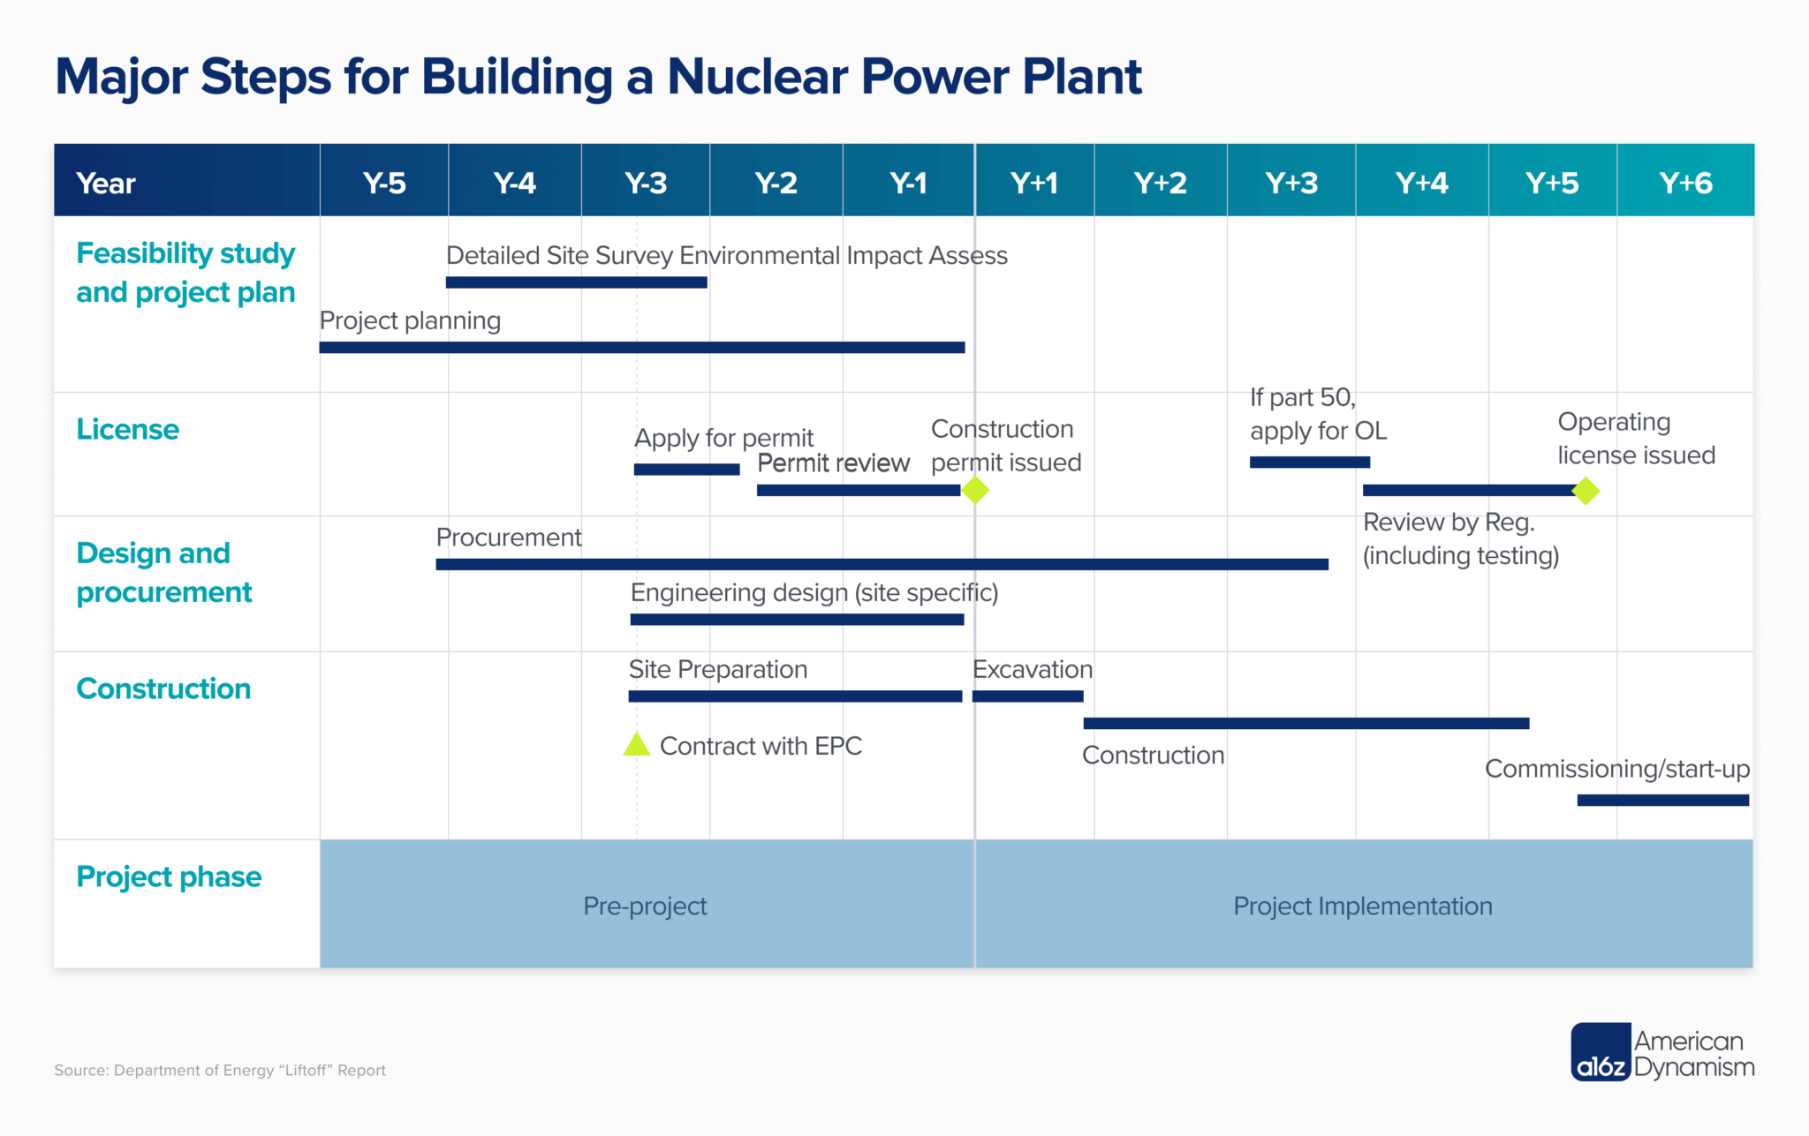
Task: Click the Permit review label
Action: click(x=834, y=463)
